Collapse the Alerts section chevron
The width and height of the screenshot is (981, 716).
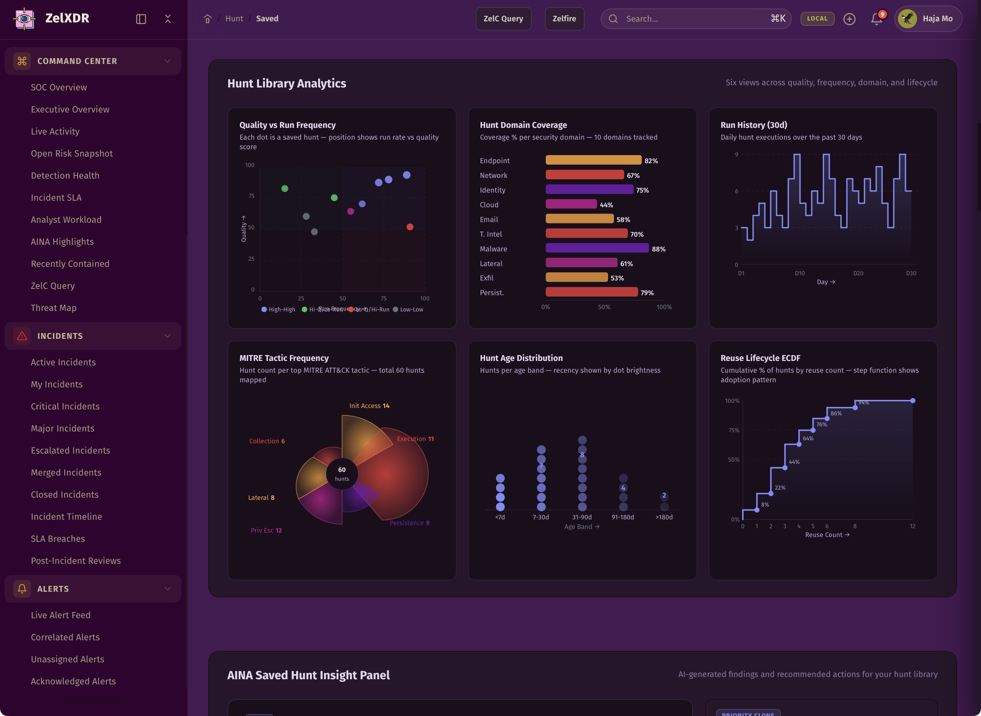167,588
